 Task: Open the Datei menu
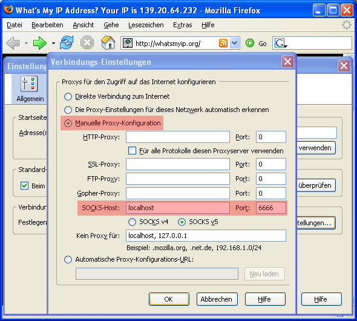coord(15,25)
